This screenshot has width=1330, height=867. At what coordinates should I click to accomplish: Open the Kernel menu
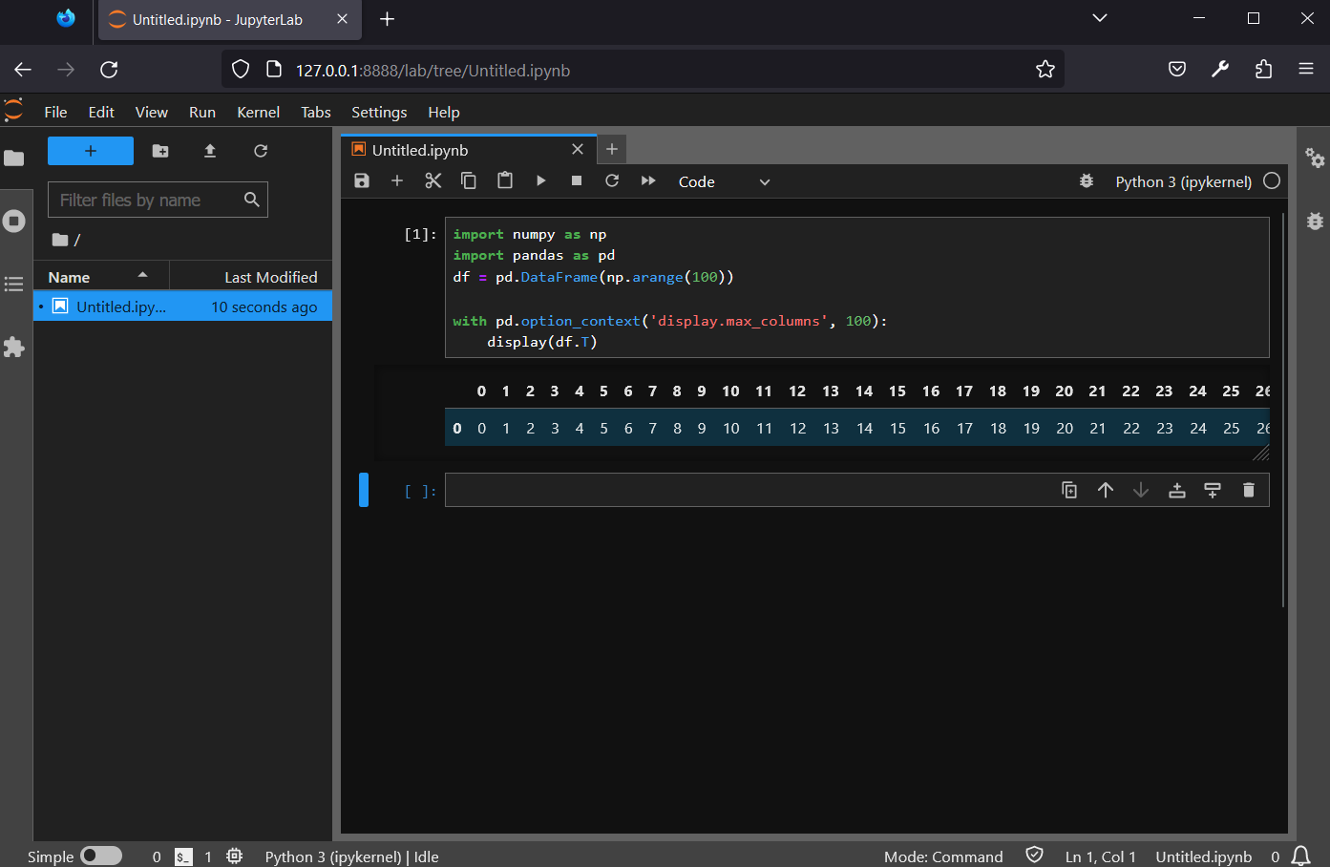pos(258,112)
